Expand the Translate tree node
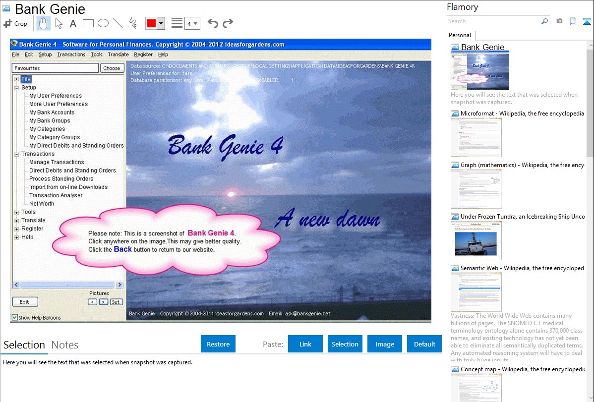This screenshot has height=402, width=594. [x=17, y=221]
